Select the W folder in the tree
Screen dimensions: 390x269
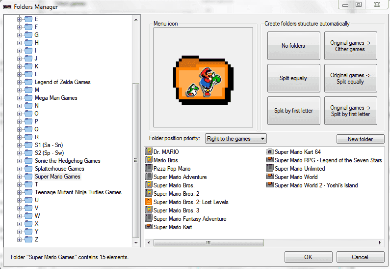(37, 216)
